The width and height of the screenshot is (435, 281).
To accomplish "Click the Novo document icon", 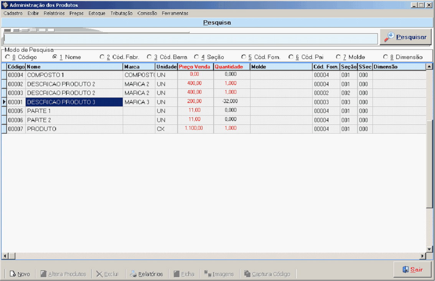I will point(13,274).
